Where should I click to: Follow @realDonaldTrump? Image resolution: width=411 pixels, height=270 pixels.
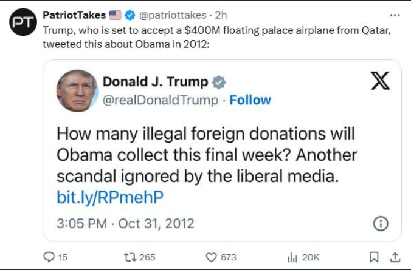(250, 100)
